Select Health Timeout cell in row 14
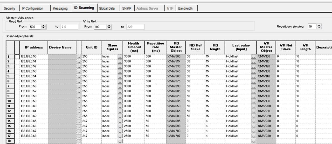332x144 pixels. [134, 121]
